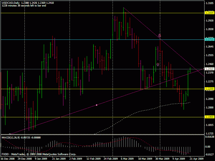Click price axis value 1.2090
Viewport: 215px width, 161px height.
coord(209,99)
